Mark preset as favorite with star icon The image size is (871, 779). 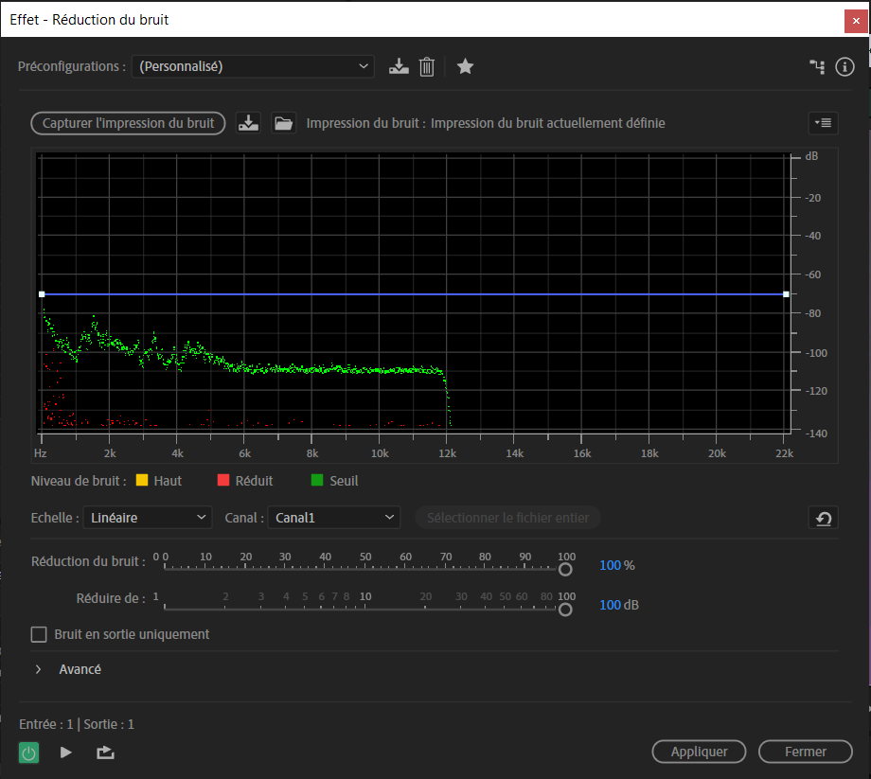click(465, 66)
